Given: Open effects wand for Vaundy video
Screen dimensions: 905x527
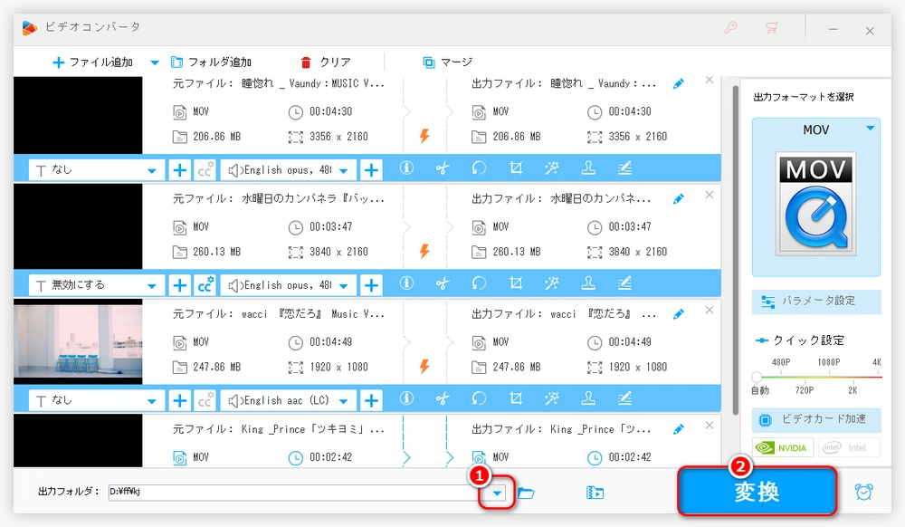Looking at the screenshot, I should [552, 168].
